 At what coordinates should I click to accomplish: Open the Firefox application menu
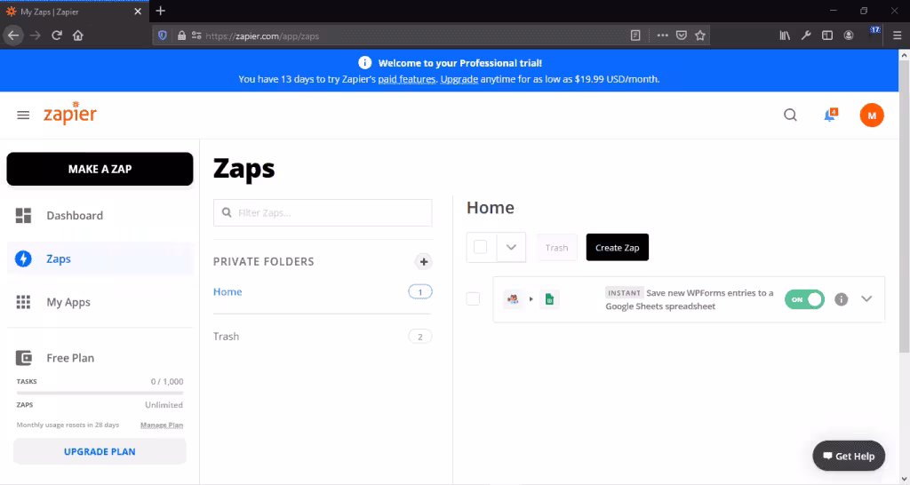(x=897, y=36)
